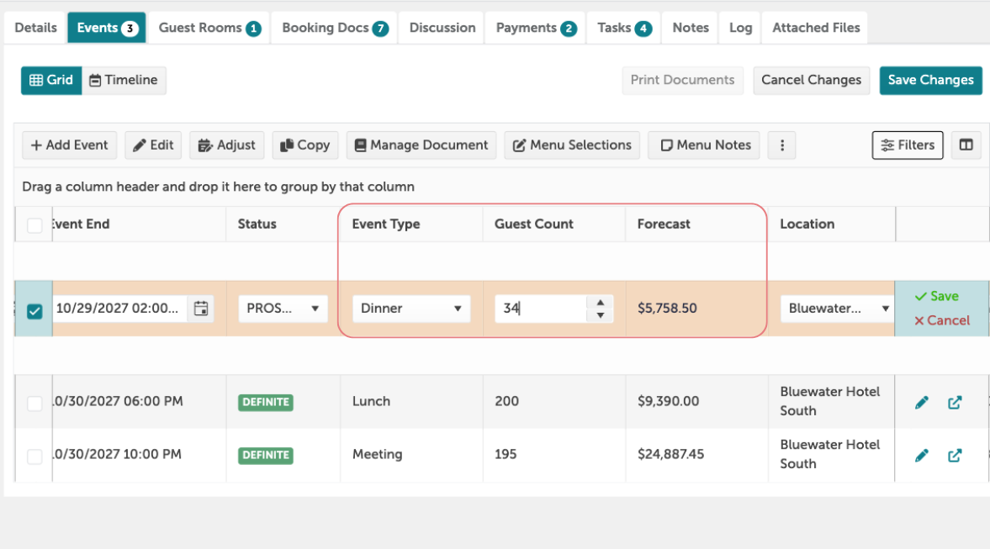
Task: Cancel editing the Dinner row
Action: [942, 320]
